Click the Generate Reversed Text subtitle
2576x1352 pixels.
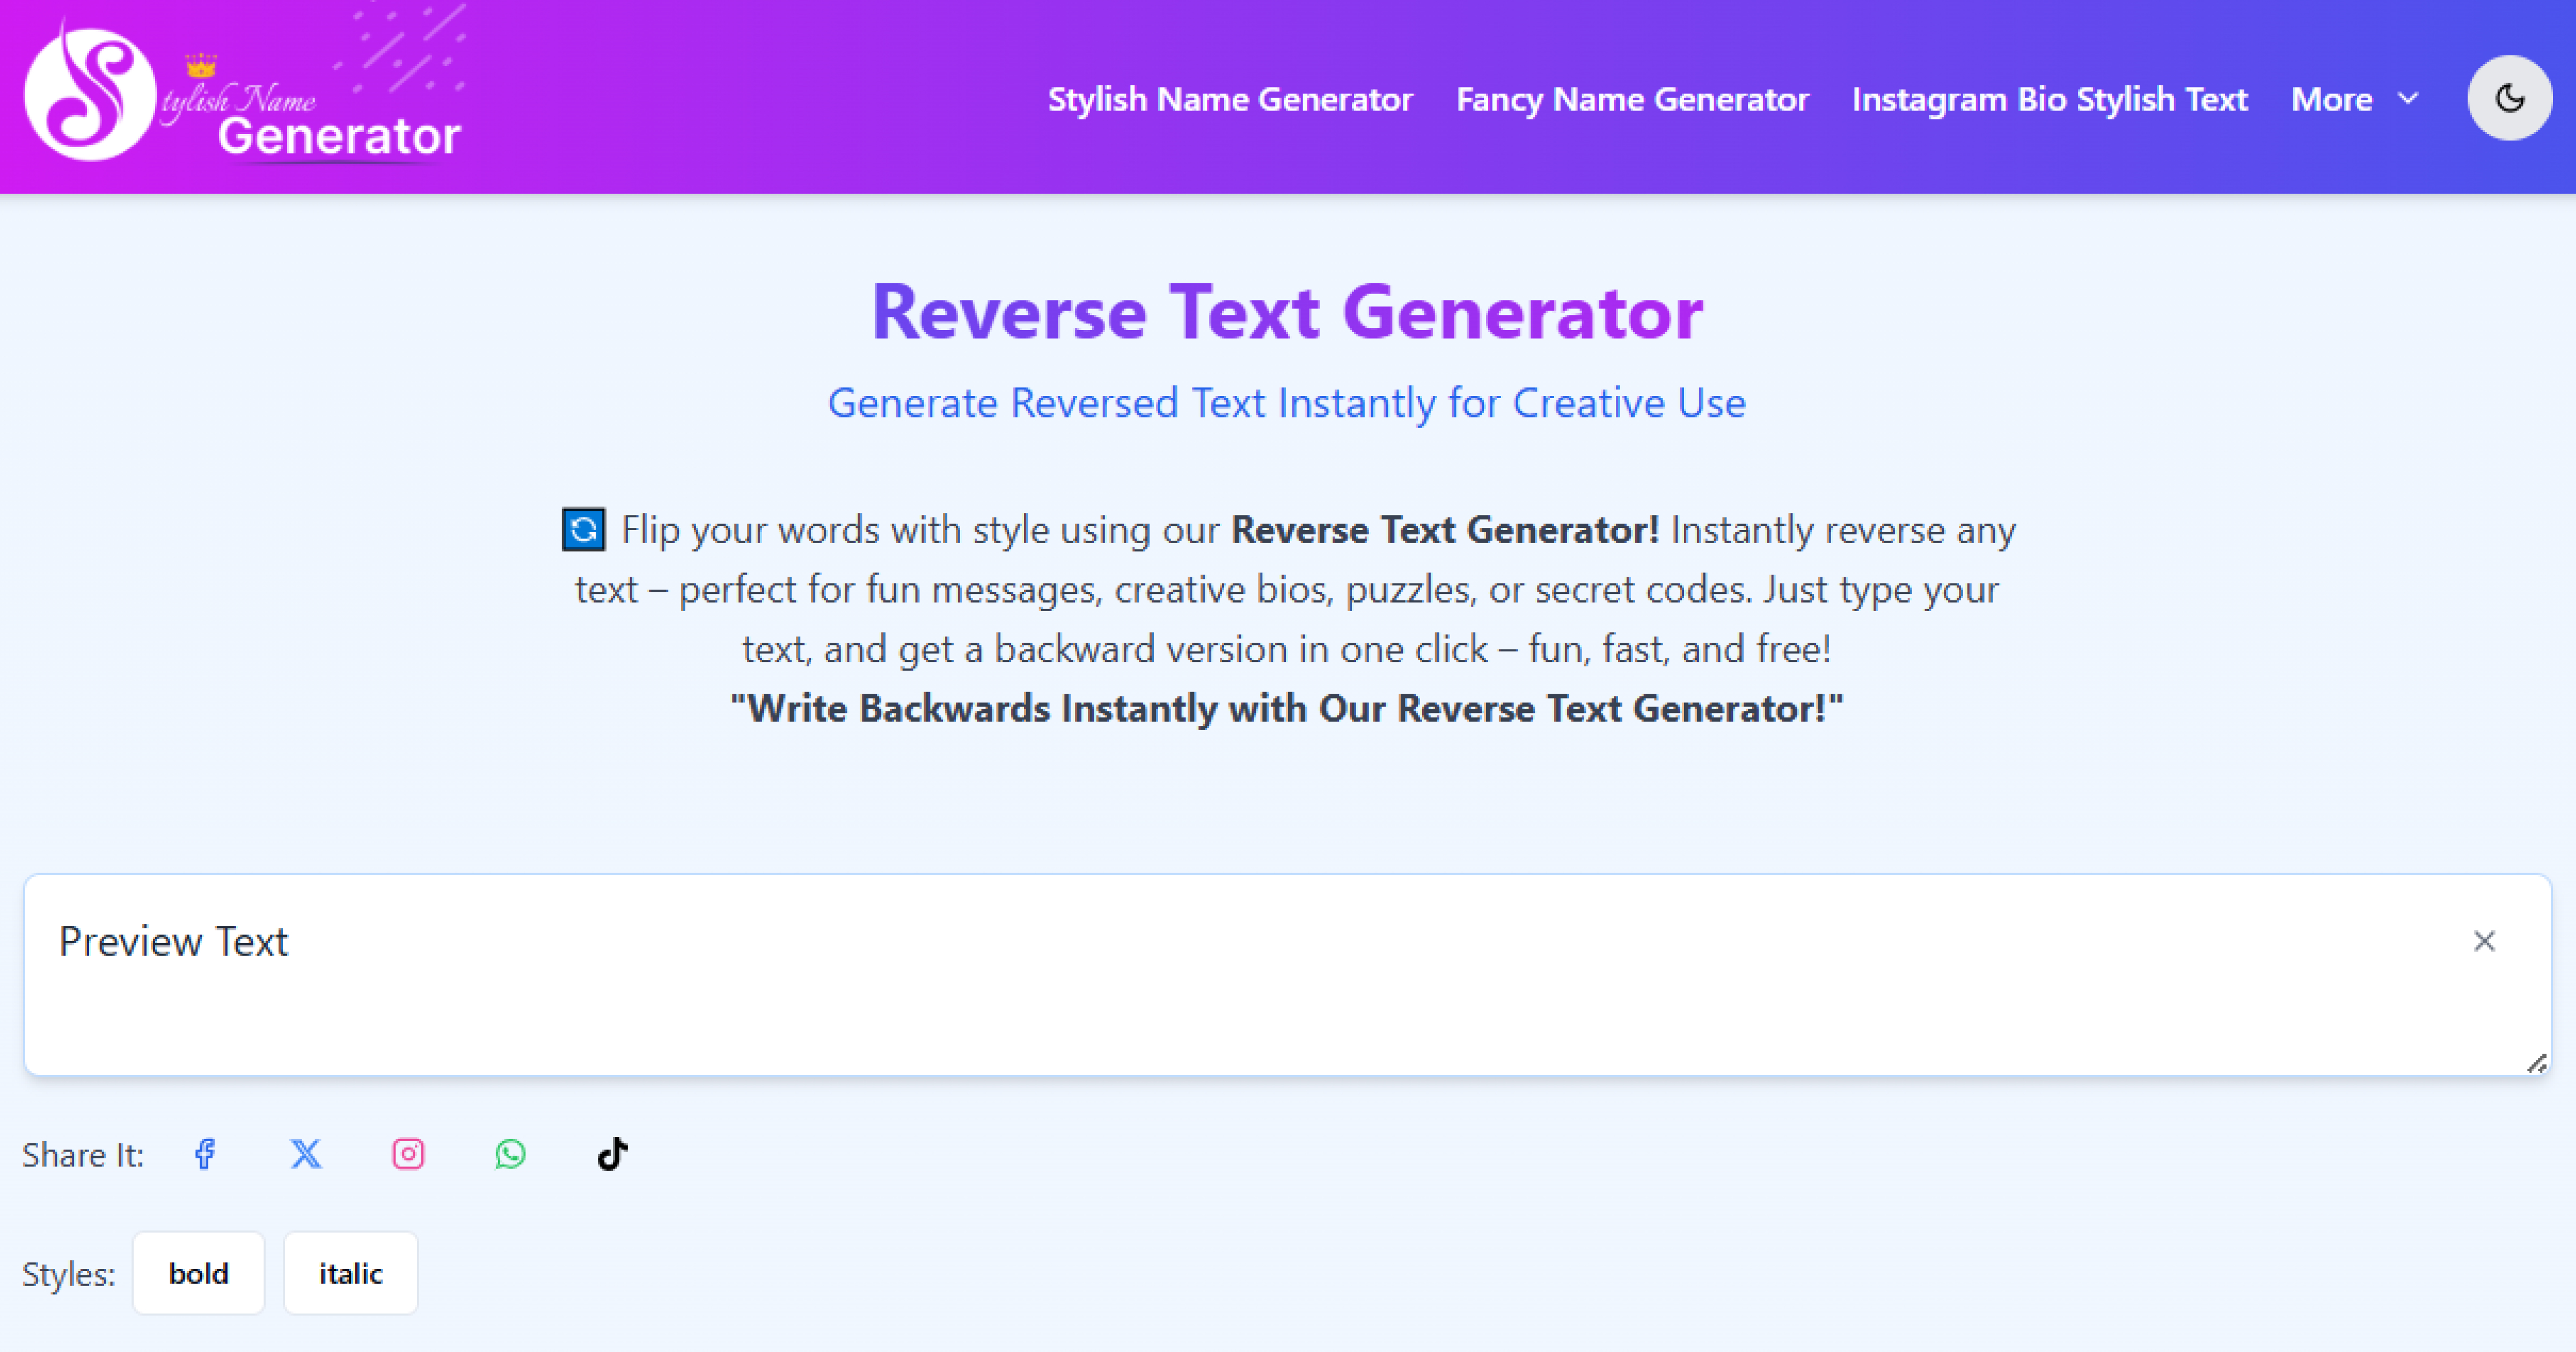(x=1287, y=403)
